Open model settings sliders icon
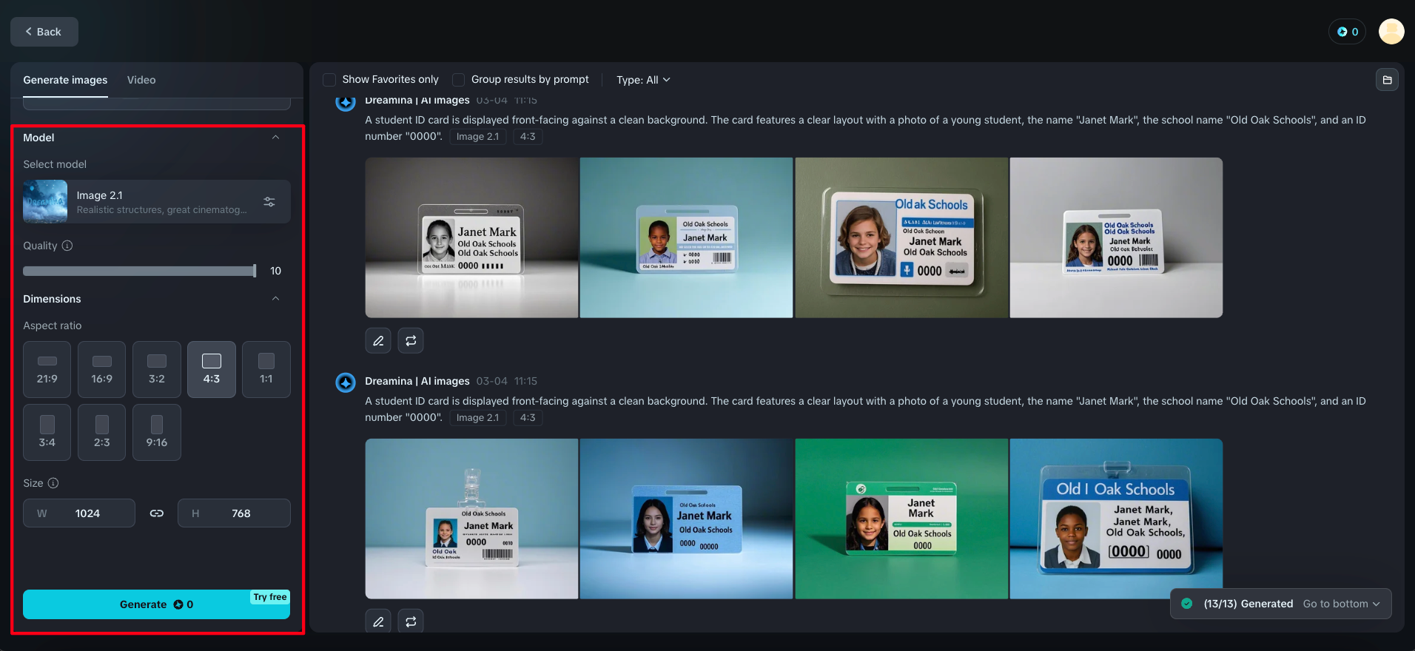1415x651 pixels. tap(269, 202)
